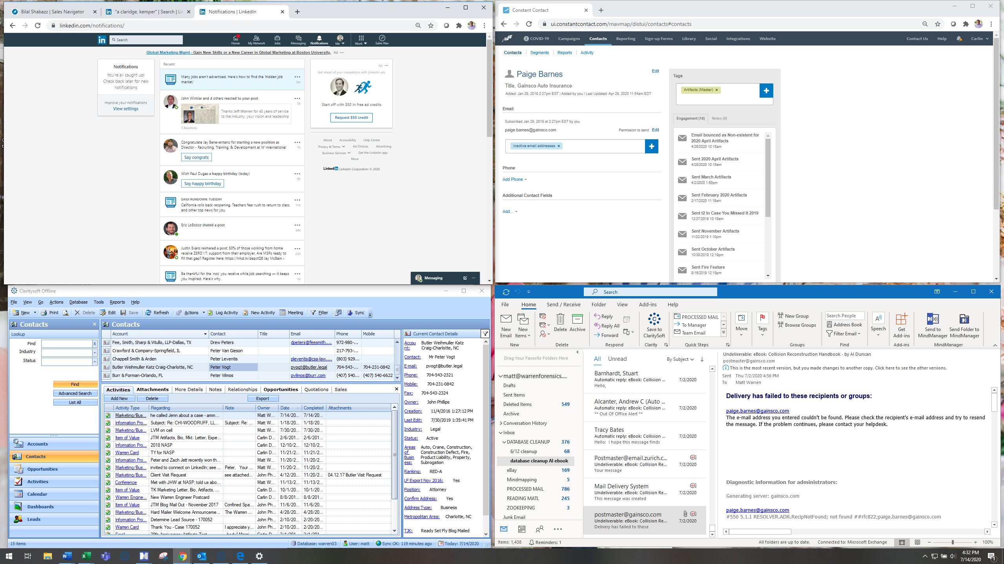Click the Constant Contact notification bell icon
The width and height of the screenshot is (1004, 564).
click(x=959, y=38)
